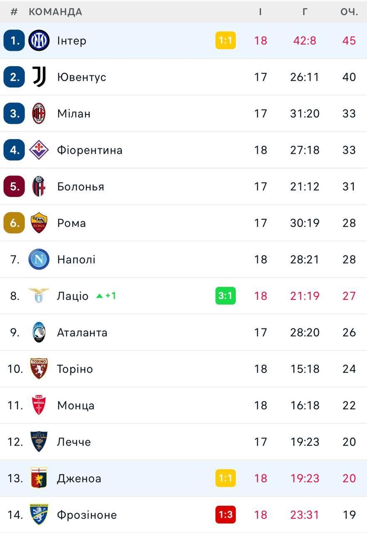Open the Ювентус team link

click(x=81, y=77)
